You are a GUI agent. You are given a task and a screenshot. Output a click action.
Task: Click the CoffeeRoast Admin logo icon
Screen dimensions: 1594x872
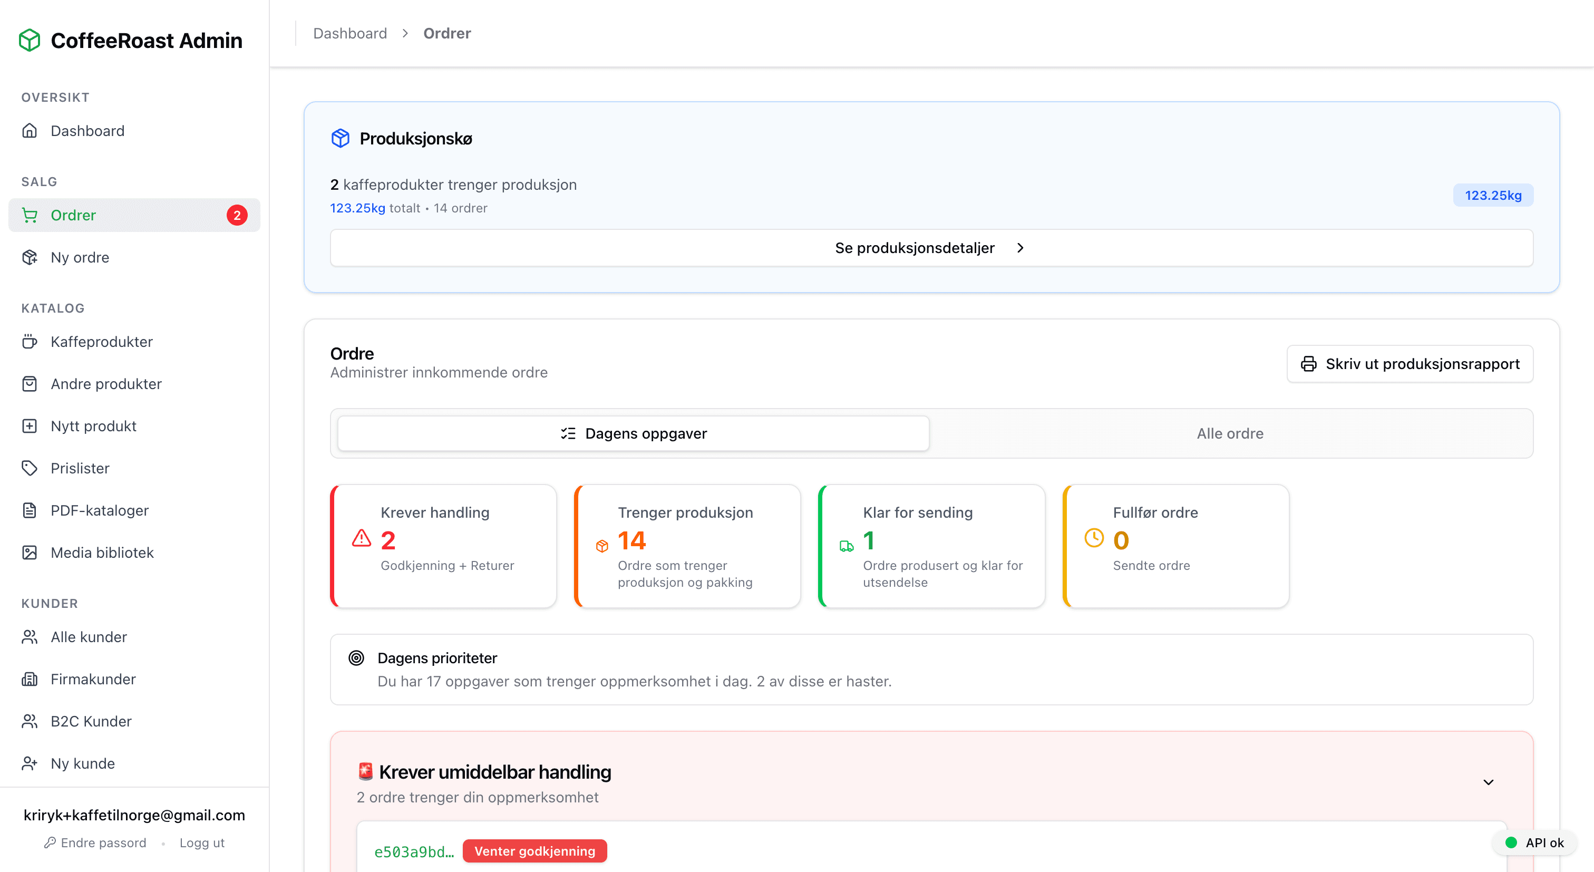pos(28,40)
